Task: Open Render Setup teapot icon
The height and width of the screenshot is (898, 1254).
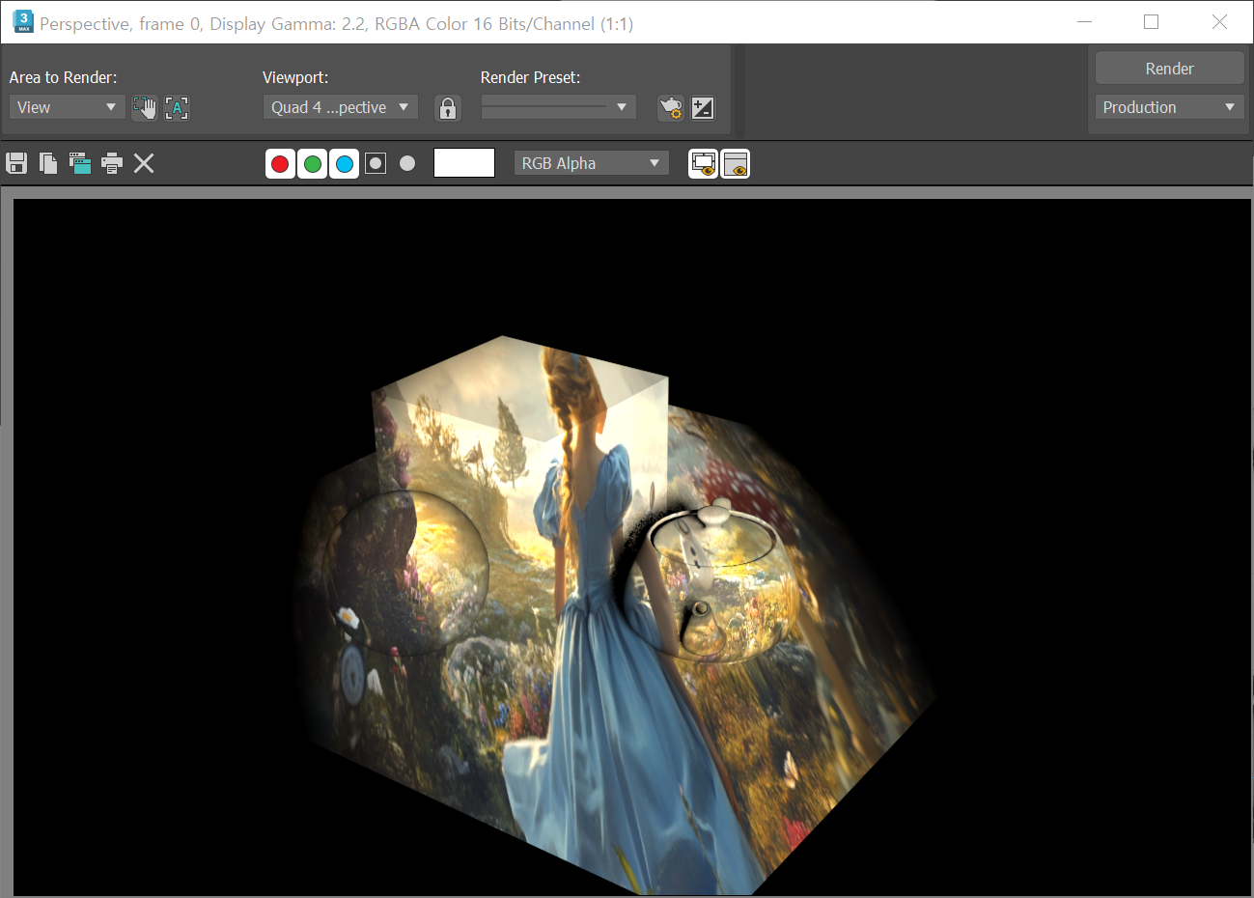Action: tap(671, 108)
